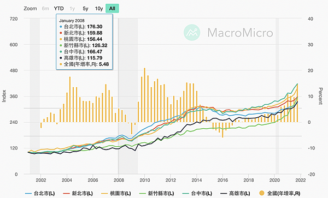Toggle 桃園市(L) series in legend

point(116,194)
